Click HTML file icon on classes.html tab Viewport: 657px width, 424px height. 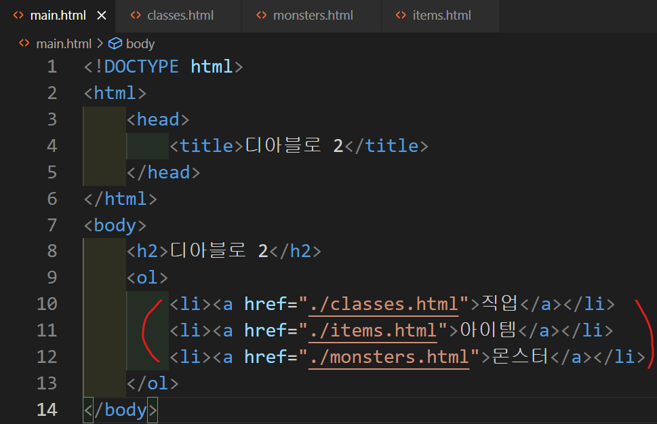136,16
